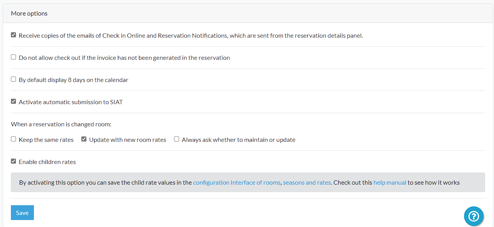Image resolution: width=494 pixels, height=227 pixels.
Task: Disable automatic submission to SIAT checkbox
Action: (x=14, y=101)
